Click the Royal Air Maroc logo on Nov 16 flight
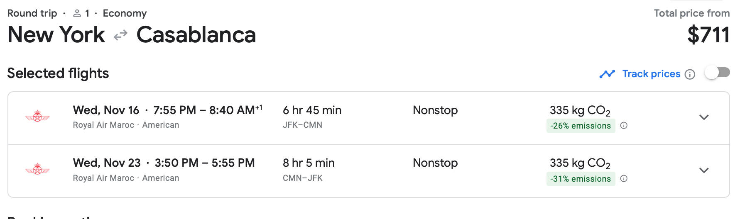Screen dimensions: 740x219 pos(37,117)
